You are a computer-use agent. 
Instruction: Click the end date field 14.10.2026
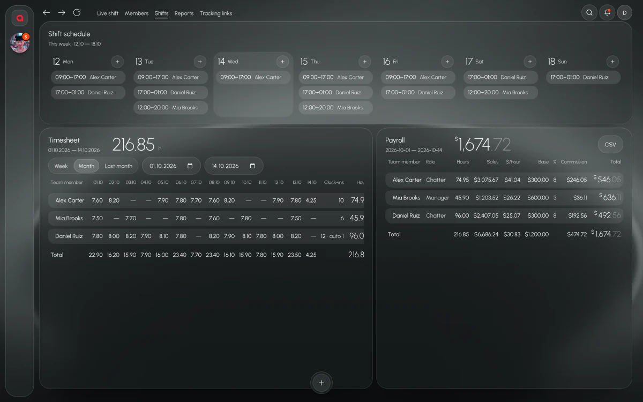click(x=234, y=166)
